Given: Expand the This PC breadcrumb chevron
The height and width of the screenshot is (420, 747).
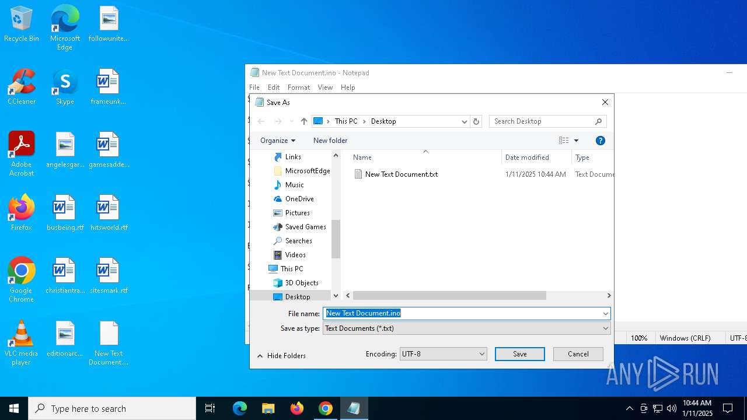Looking at the screenshot, I should (x=364, y=121).
